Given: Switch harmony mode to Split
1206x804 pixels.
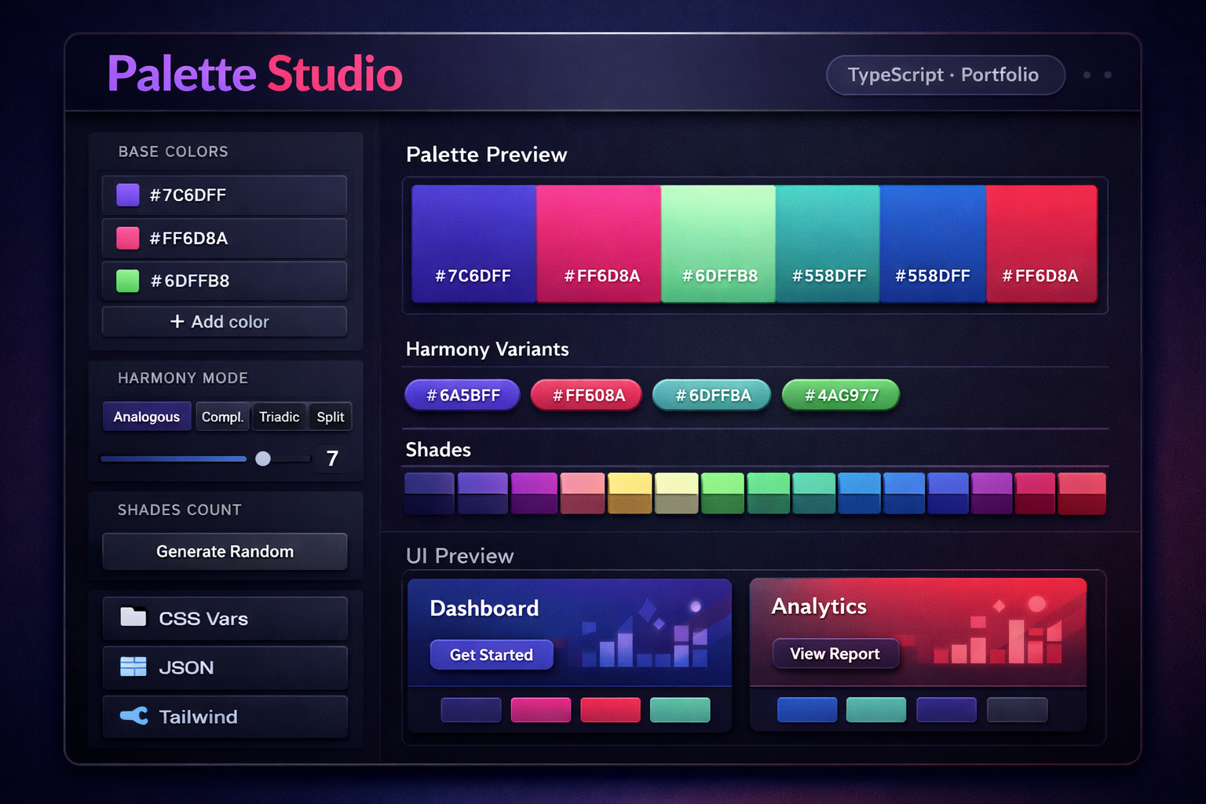Looking at the screenshot, I should tap(330, 417).
